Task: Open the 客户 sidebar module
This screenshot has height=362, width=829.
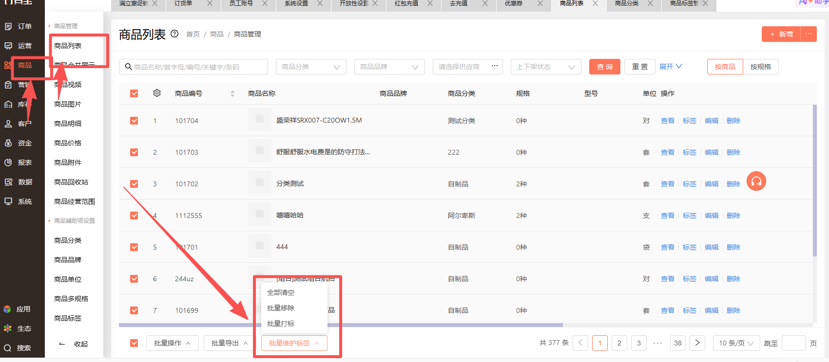Action: [19, 124]
